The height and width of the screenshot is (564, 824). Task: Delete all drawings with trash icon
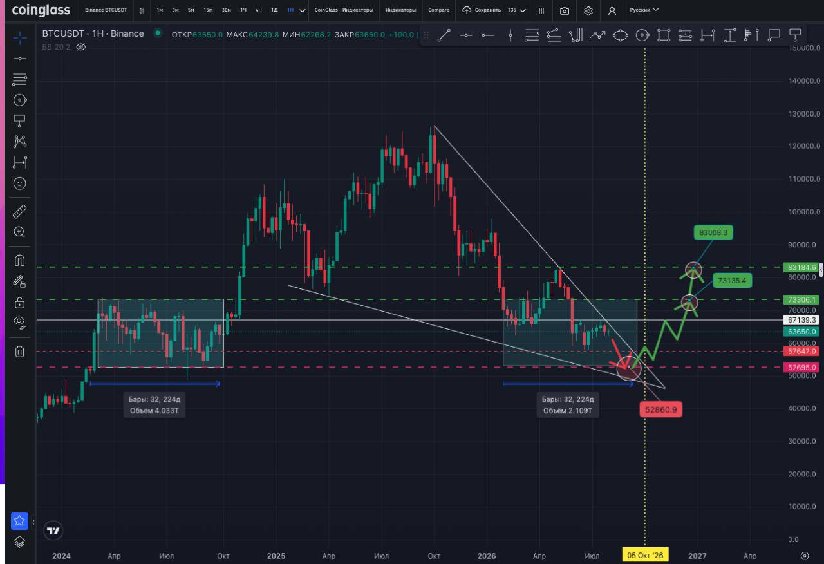(x=20, y=351)
